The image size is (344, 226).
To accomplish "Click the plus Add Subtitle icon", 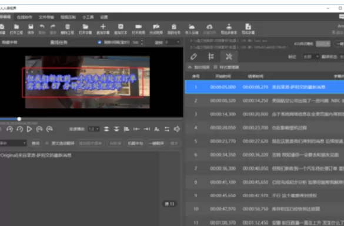I will pos(103,27).
